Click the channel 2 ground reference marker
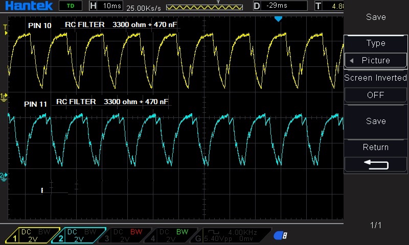This screenshot has height=245, width=409. 4,177
